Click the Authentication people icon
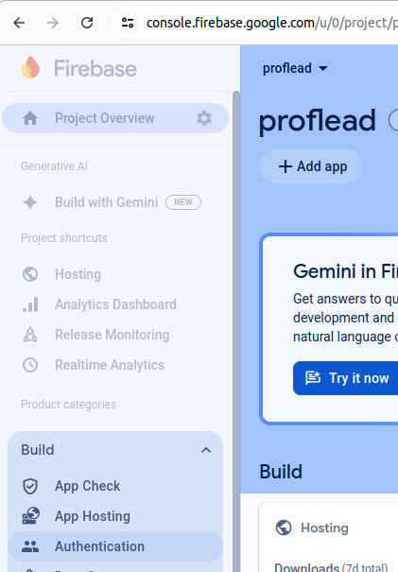398x572 pixels. click(30, 546)
